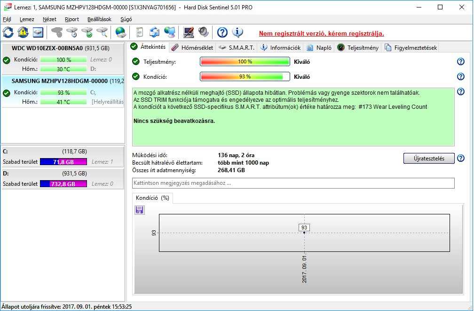474x311 pixels.
Task: Switch to the Áttekintés tab
Action: click(x=149, y=47)
